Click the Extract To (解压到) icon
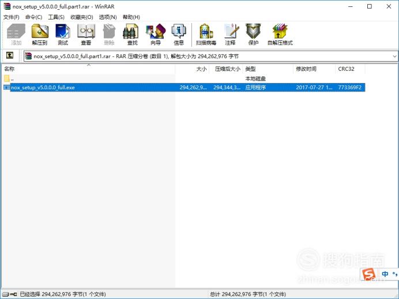Screen dimensions: 399x299 [x=40, y=35]
